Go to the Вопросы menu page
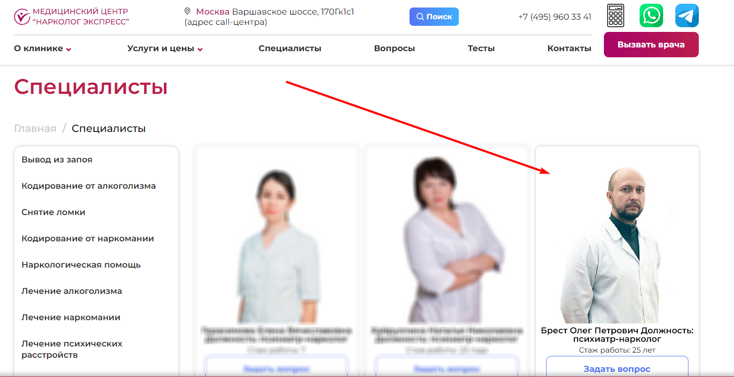The height and width of the screenshot is (377, 734). pos(394,48)
